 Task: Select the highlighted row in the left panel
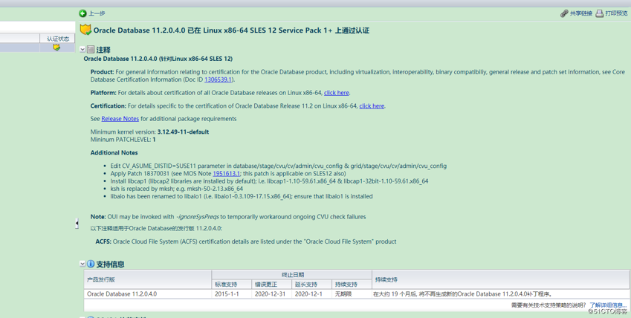[x=37, y=48]
